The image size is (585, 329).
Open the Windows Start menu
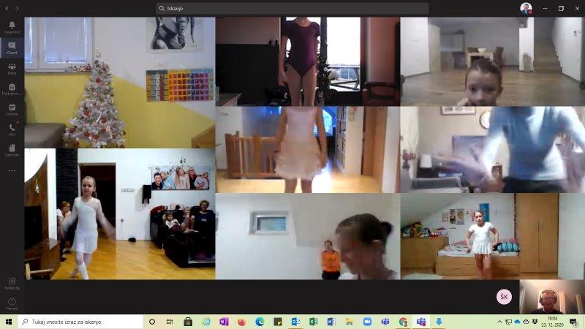tap(9, 322)
